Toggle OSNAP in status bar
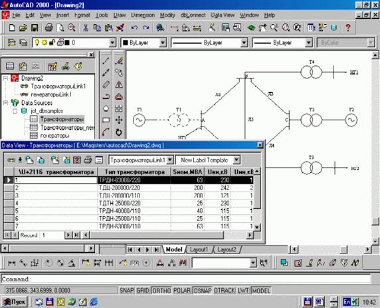This screenshot has height=308, width=380. coord(203,291)
